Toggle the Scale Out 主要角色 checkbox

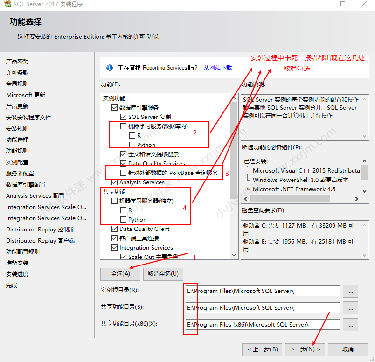pos(124,257)
